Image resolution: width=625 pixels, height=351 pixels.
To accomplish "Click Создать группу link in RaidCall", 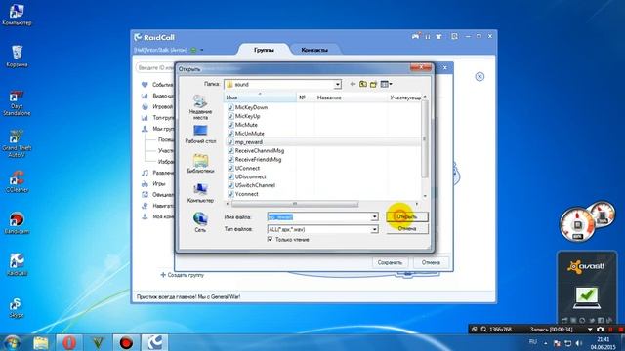I will (183, 275).
